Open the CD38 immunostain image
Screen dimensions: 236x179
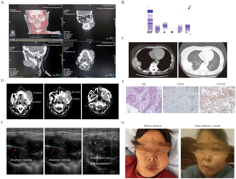[181, 100]
